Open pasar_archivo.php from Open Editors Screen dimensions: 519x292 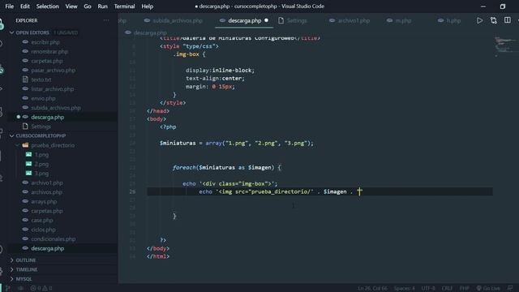point(53,71)
